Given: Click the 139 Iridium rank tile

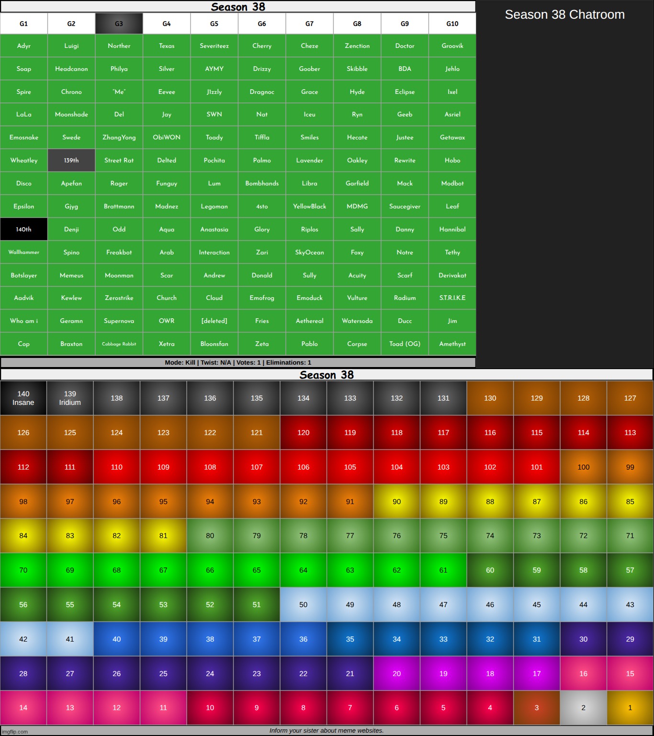Looking at the screenshot, I should pyautogui.click(x=70, y=398).
